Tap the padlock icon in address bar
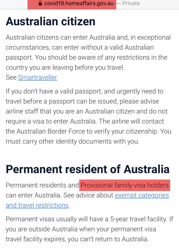This screenshot has width=179, height=248. [x=40, y=4]
